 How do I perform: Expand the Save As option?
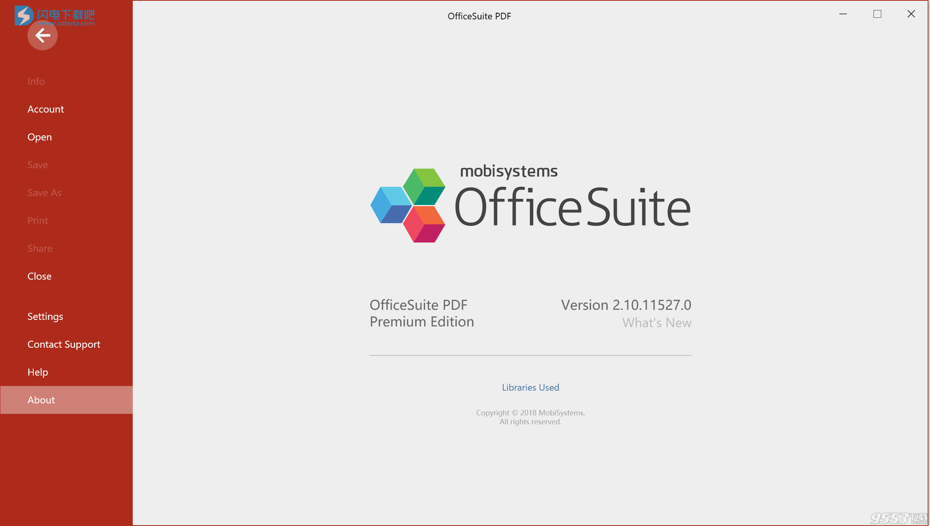coord(44,192)
